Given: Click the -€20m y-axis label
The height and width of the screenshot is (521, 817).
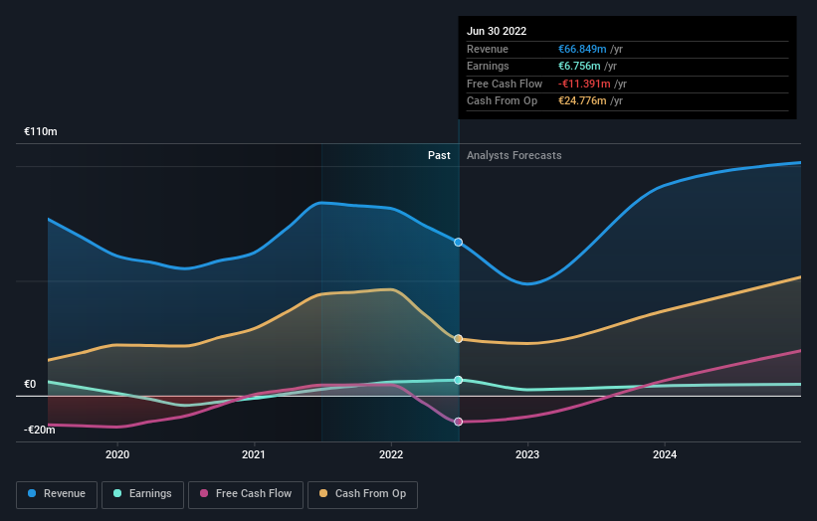Looking at the screenshot, I should [39, 430].
